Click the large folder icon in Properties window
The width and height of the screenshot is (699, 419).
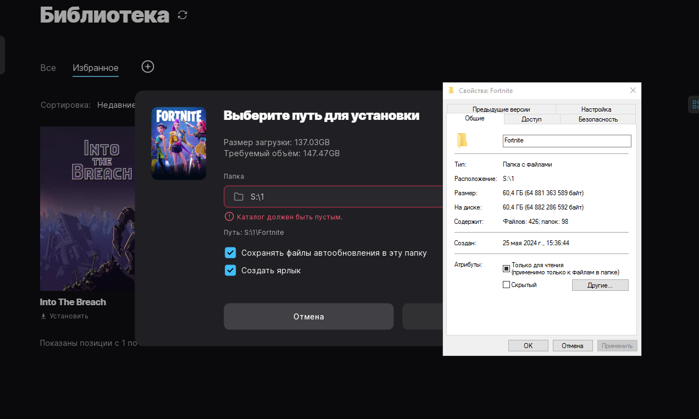pos(462,140)
